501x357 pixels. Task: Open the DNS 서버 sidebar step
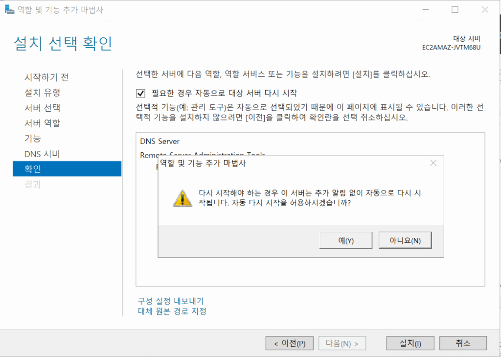click(x=42, y=154)
